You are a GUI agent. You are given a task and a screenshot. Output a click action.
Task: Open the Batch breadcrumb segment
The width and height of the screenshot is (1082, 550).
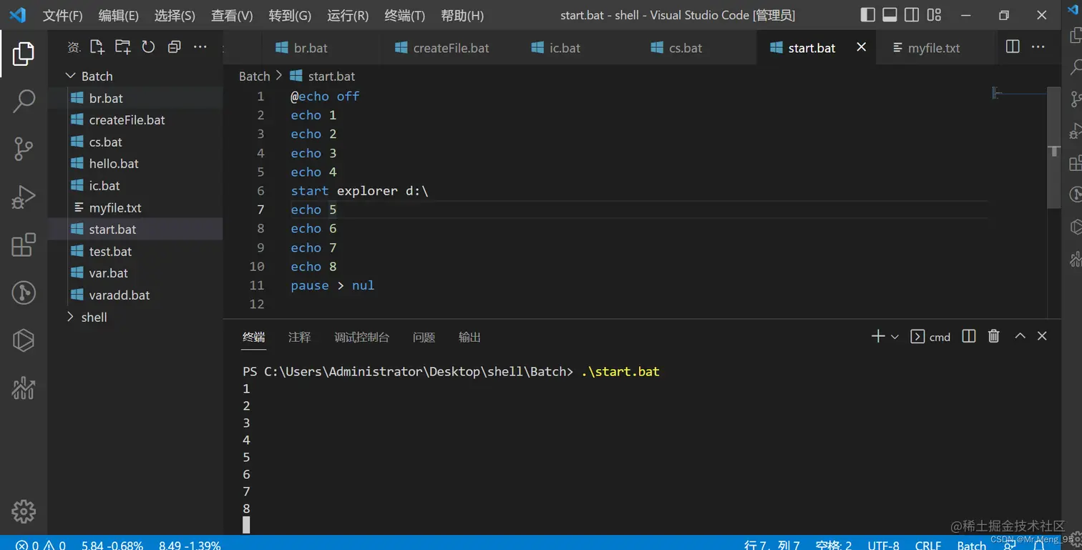[x=254, y=76]
